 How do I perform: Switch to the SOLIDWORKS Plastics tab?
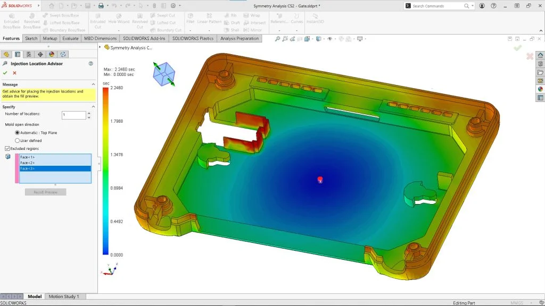point(193,38)
